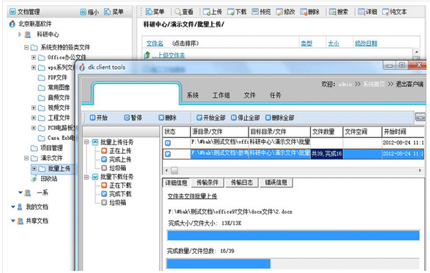Select the 音频文件 folder

[x=58, y=98]
